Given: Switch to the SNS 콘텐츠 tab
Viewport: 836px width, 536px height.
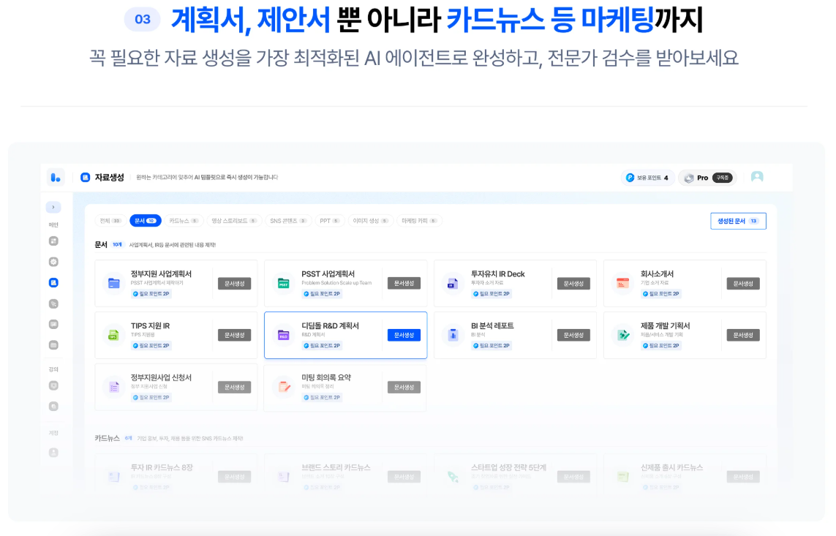Looking at the screenshot, I should click(x=288, y=221).
